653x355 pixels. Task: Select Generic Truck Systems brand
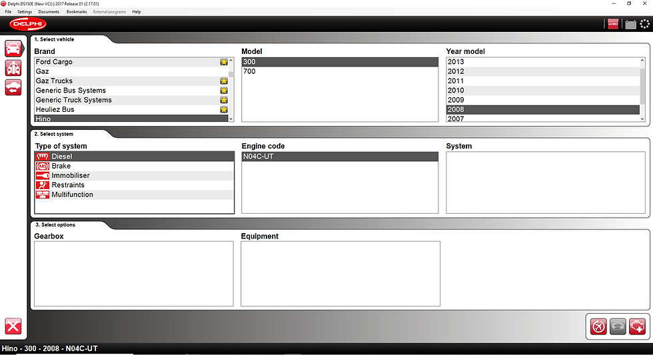[x=132, y=101]
